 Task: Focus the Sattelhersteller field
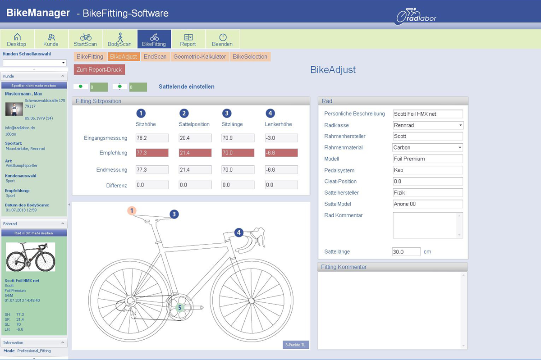point(428,192)
